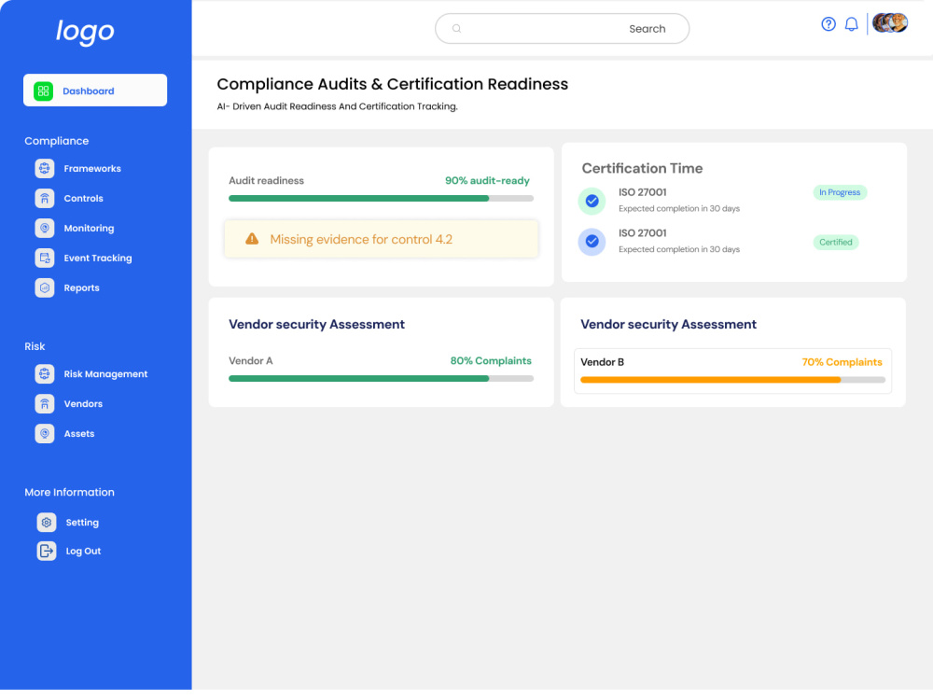Click the Risk Management sidebar icon
933x700 pixels.
[x=45, y=374]
